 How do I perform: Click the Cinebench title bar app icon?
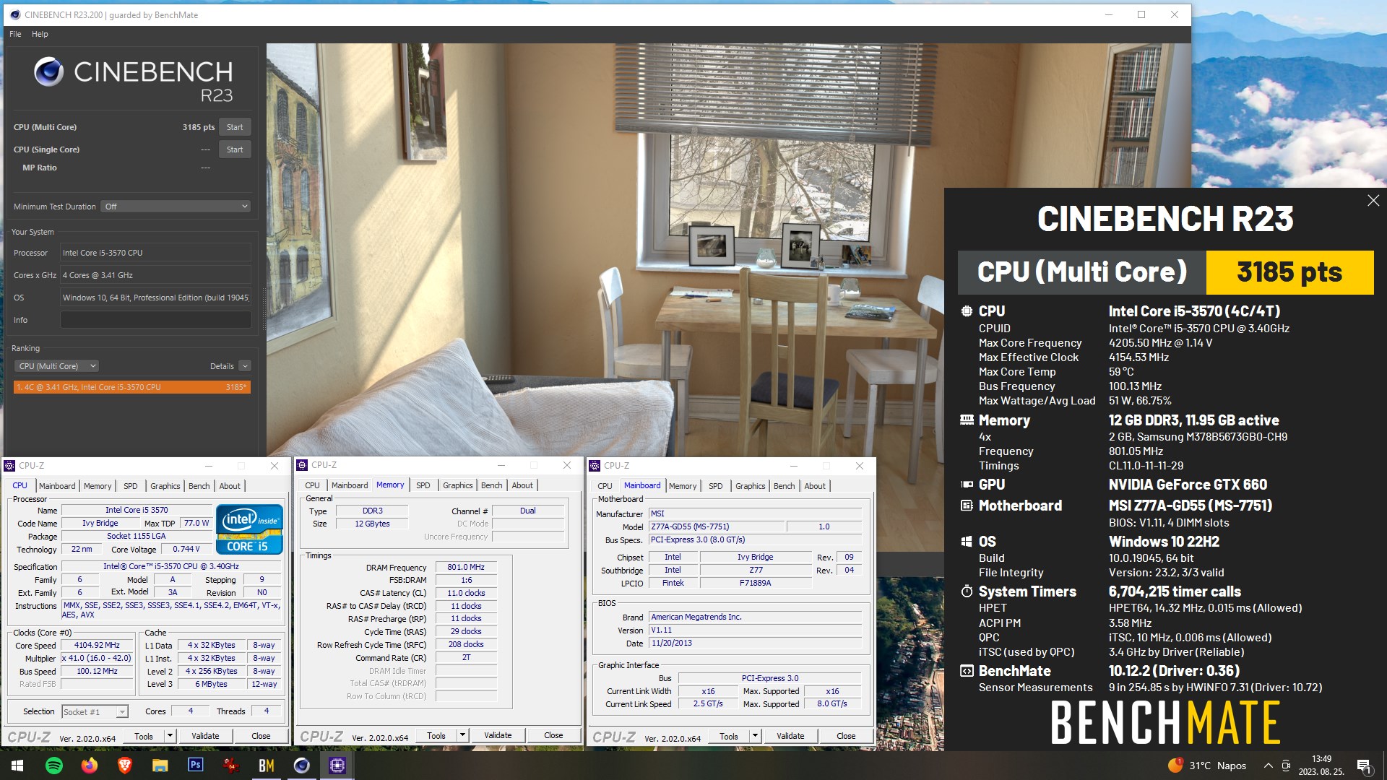click(15, 14)
